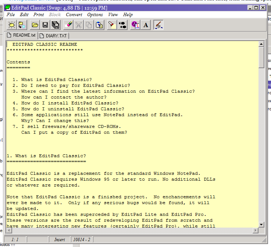Image resolution: width=271 pixels, height=247 pixels.
Task: Click the vertical scrollbar down arrow
Action: pos(261,225)
